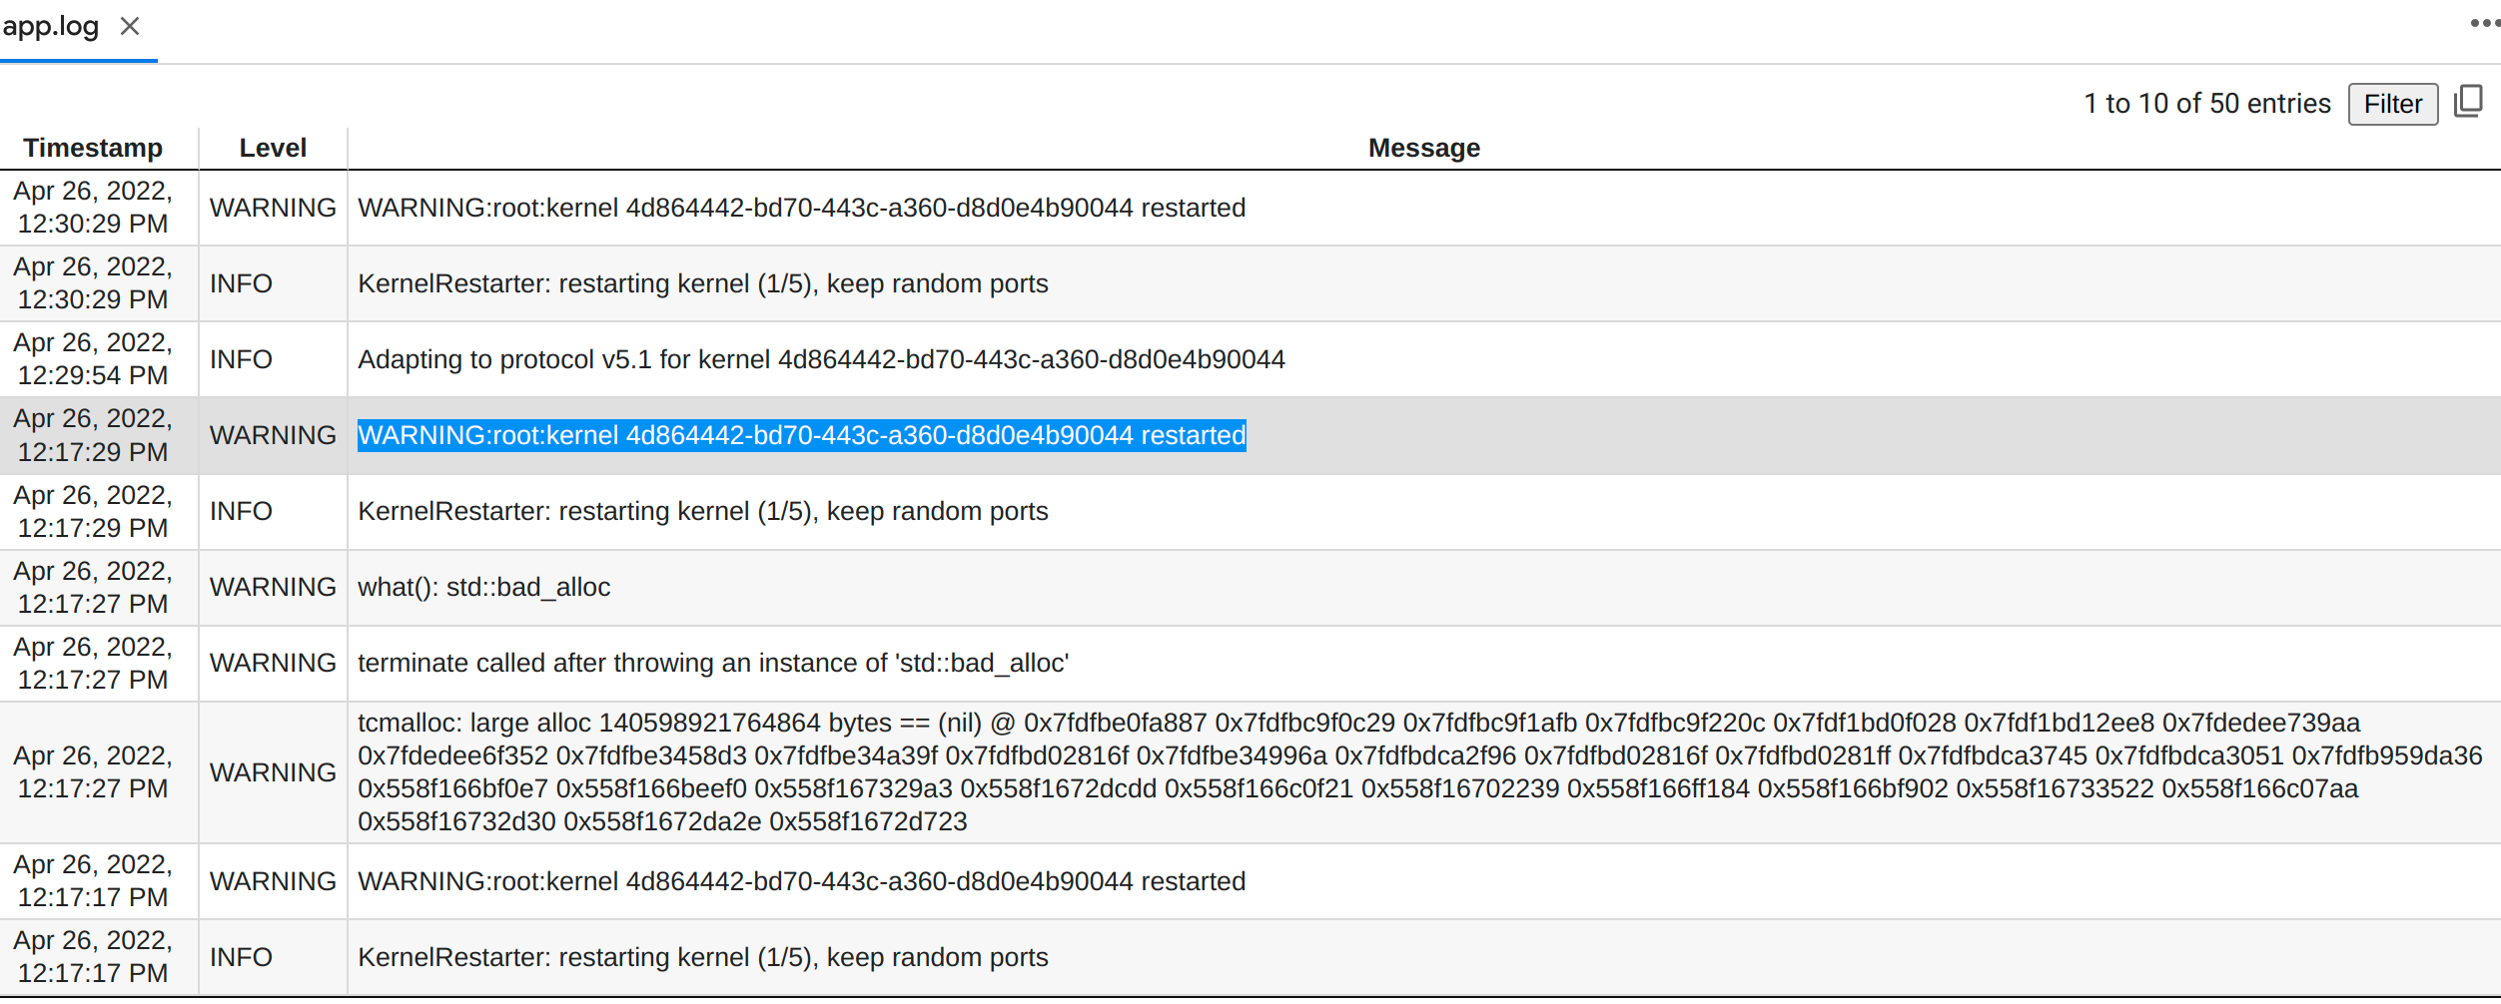The image size is (2501, 1004).
Task: Click the terminate std::bad_alloc warning message
Action: point(713,662)
